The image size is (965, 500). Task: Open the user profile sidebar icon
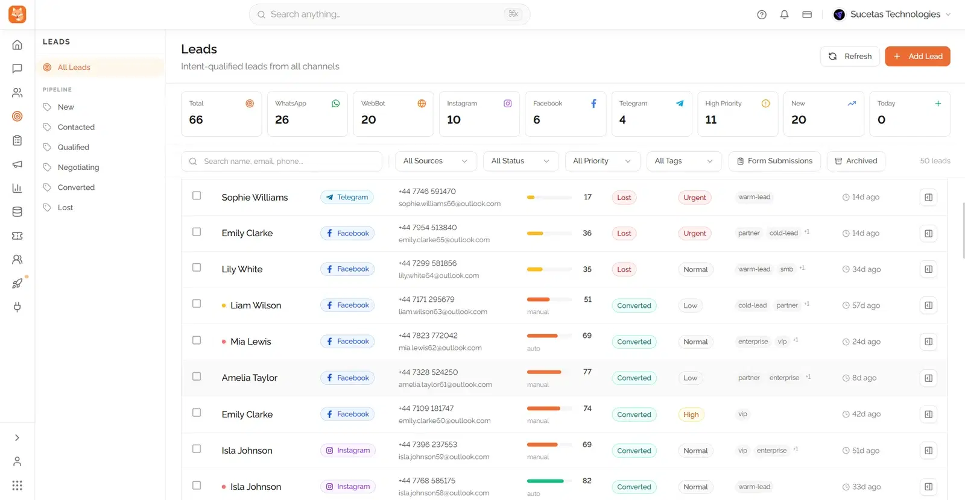(17, 461)
